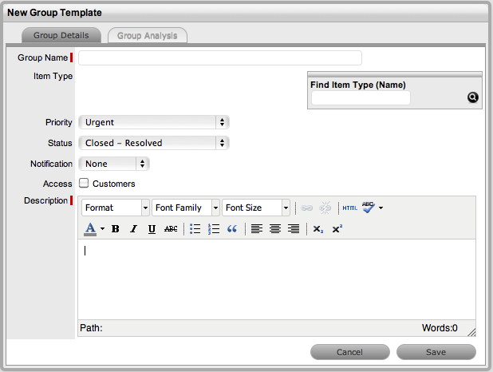
Task: Insert a numbered list
Action: tap(214, 229)
